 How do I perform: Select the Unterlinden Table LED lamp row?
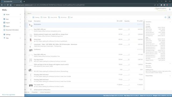click(84, 45)
